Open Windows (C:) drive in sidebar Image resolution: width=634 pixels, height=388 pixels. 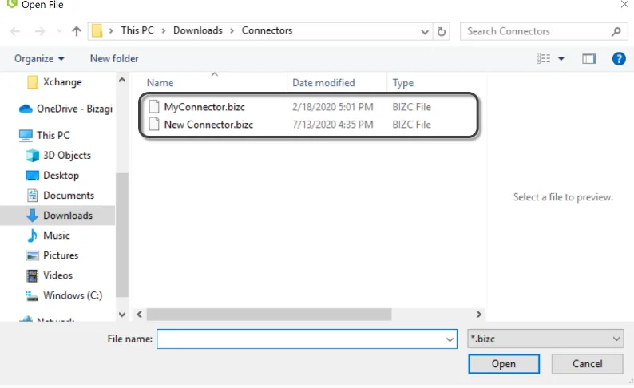point(73,295)
